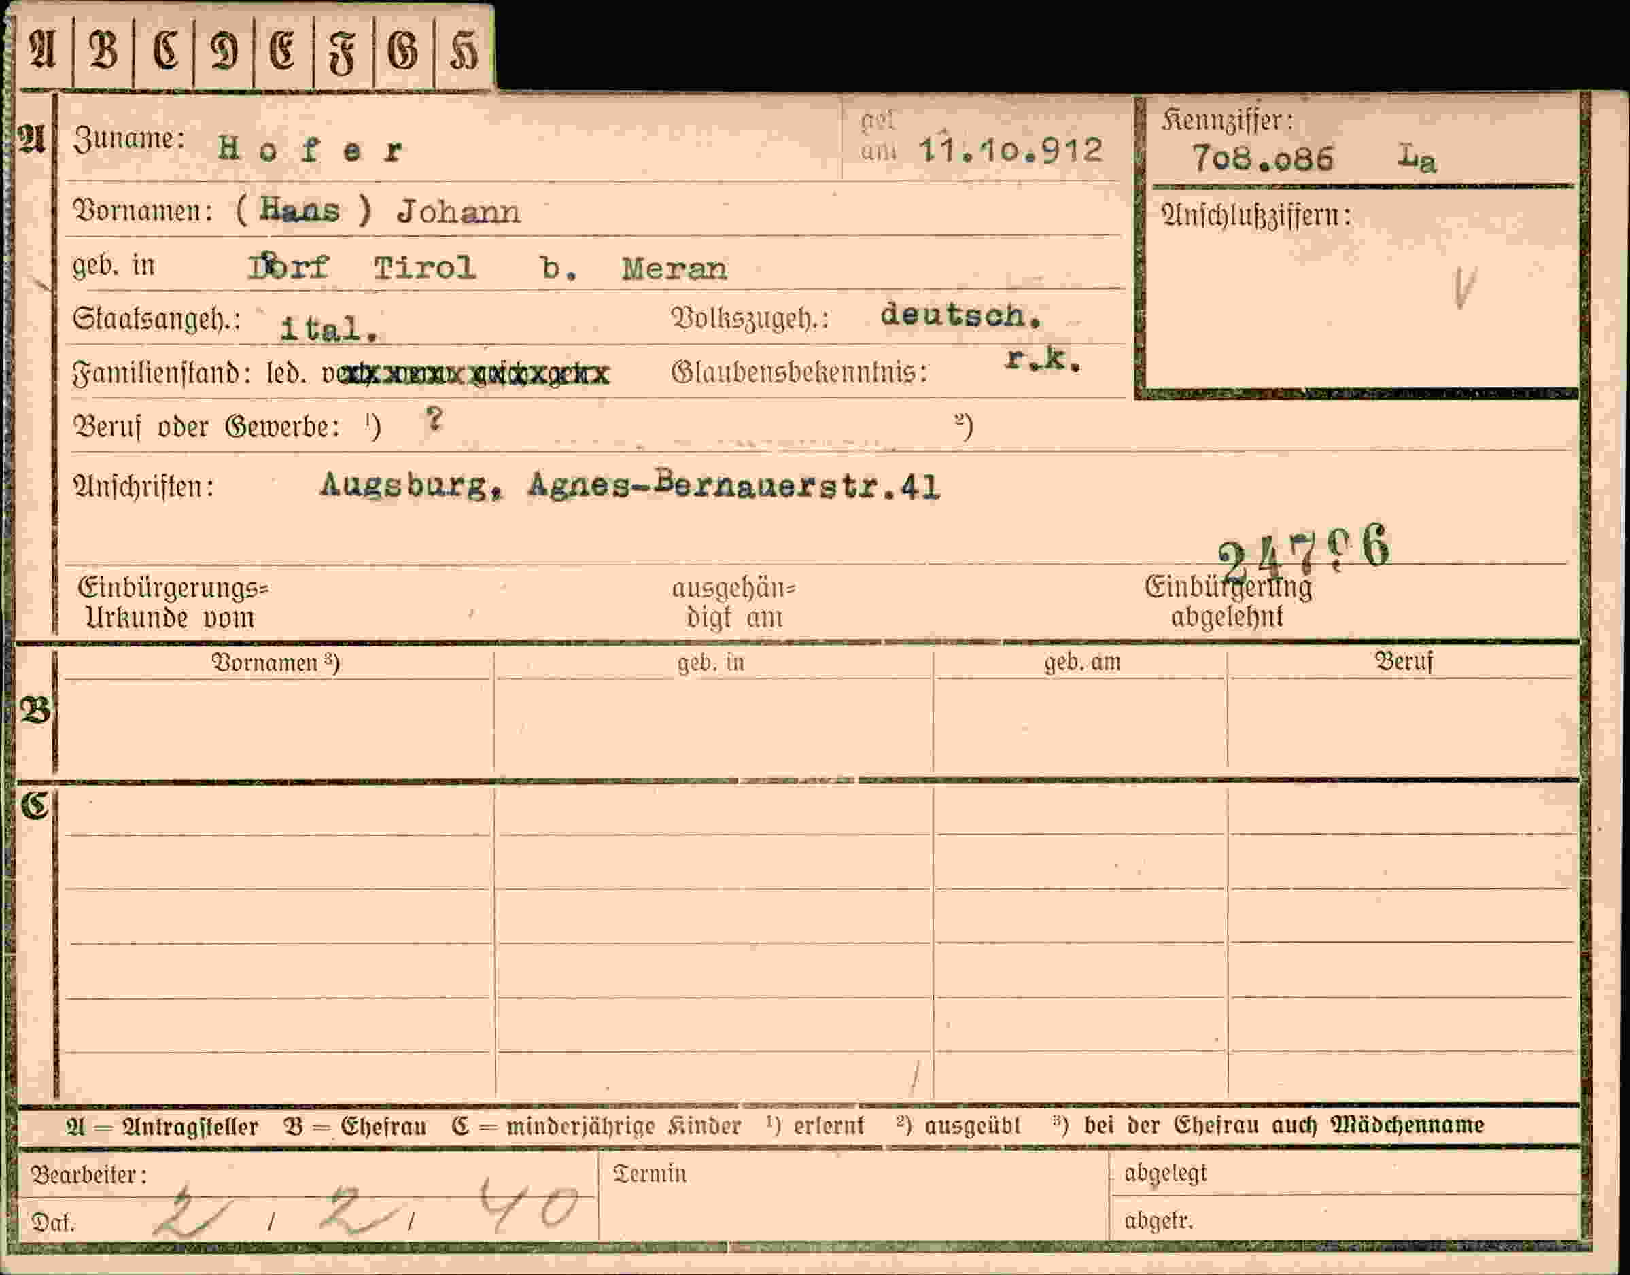Screen dimensions: 1630x1275
Task: Click the 'Vornamen ³)' column header
Action: tap(275, 663)
